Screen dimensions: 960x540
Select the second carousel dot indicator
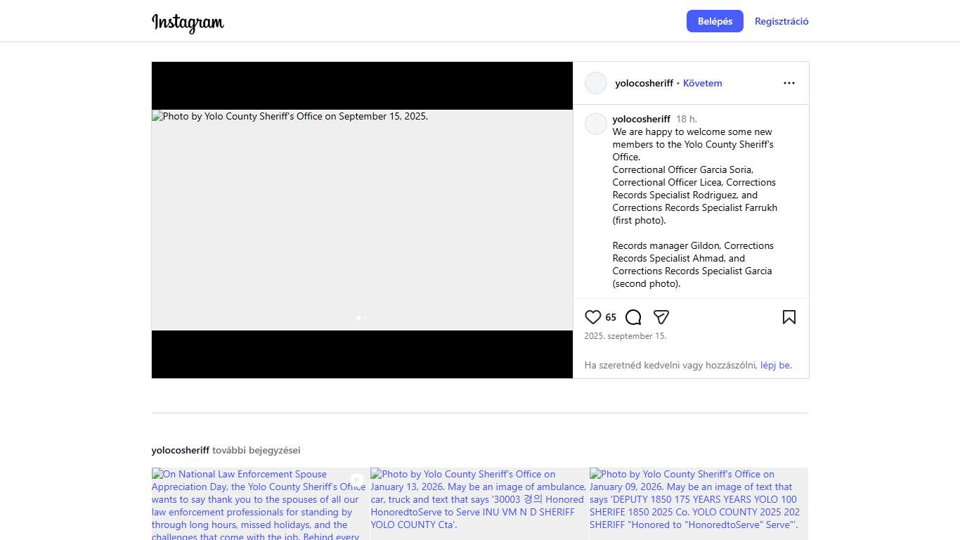pyautogui.click(x=365, y=318)
